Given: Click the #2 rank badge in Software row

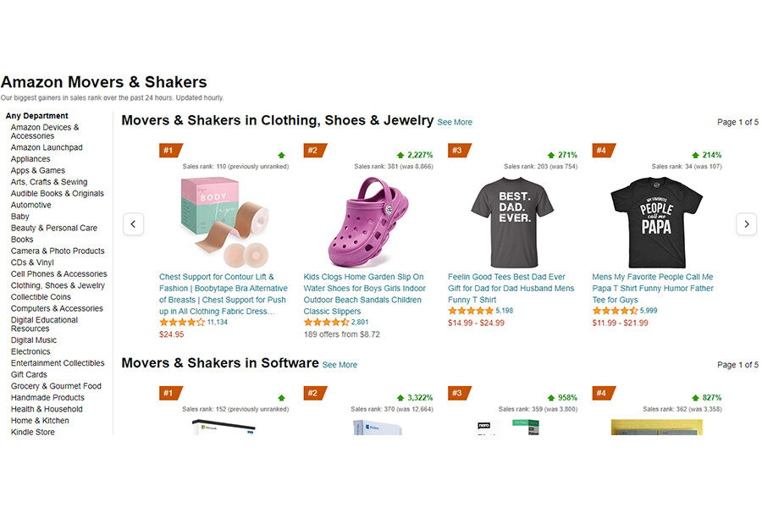Looking at the screenshot, I should point(312,393).
